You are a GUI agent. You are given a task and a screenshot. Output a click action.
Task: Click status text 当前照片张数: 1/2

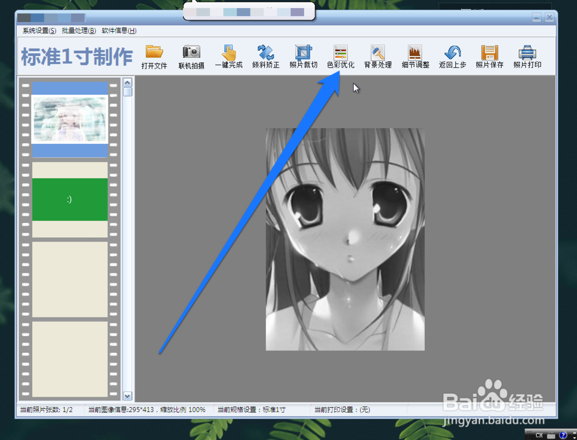coord(46,410)
